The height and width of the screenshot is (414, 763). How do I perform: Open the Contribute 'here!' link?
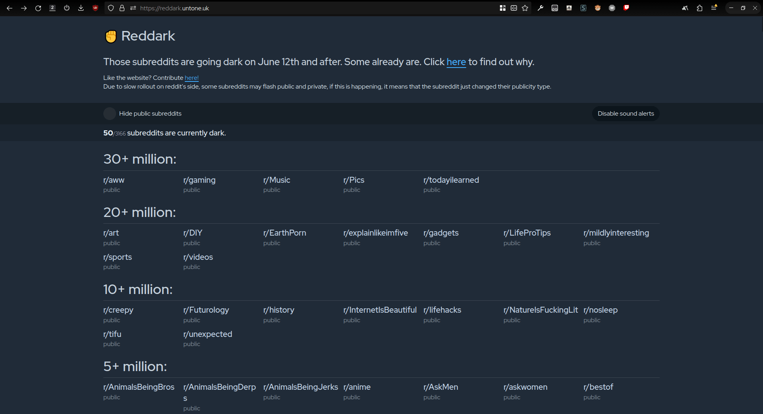coord(192,78)
